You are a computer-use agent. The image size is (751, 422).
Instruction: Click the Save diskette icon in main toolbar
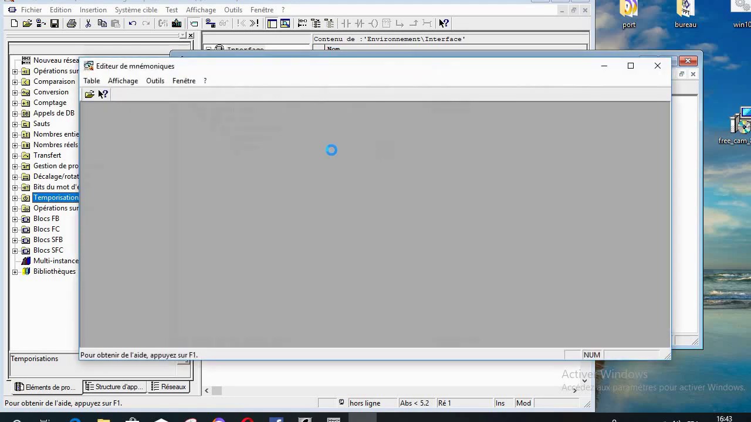tap(55, 23)
